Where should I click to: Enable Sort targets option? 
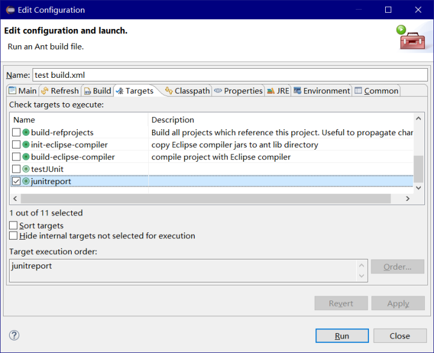click(13, 225)
